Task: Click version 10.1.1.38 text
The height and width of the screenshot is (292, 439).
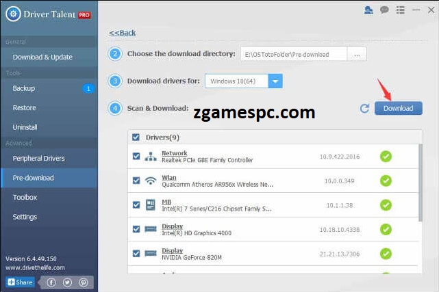Action: click(340, 205)
